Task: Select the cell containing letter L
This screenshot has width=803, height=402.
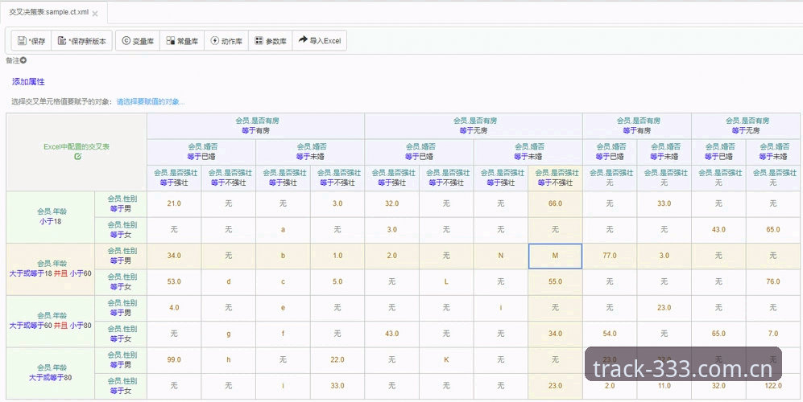Action: (446, 282)
